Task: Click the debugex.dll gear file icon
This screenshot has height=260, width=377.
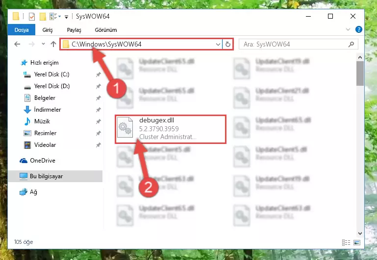Action: click(125, 127)
